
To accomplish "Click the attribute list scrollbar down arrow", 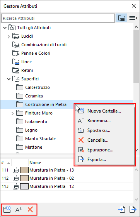I will (x=136, y=200).
